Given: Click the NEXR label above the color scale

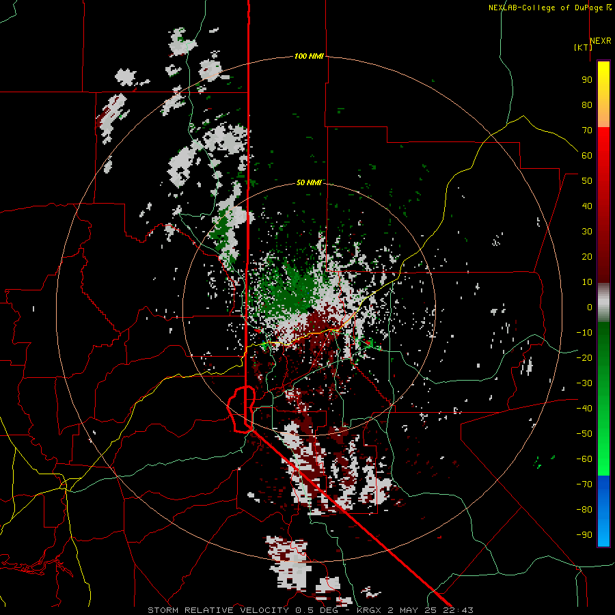Looking at the screenshot, I should (x=601, y=41).
